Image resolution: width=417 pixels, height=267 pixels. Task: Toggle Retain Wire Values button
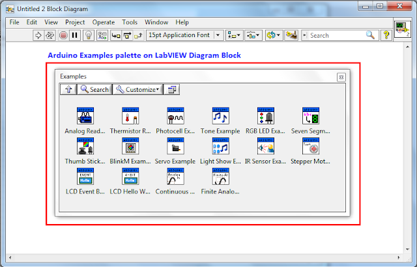[x=102, y=35]
